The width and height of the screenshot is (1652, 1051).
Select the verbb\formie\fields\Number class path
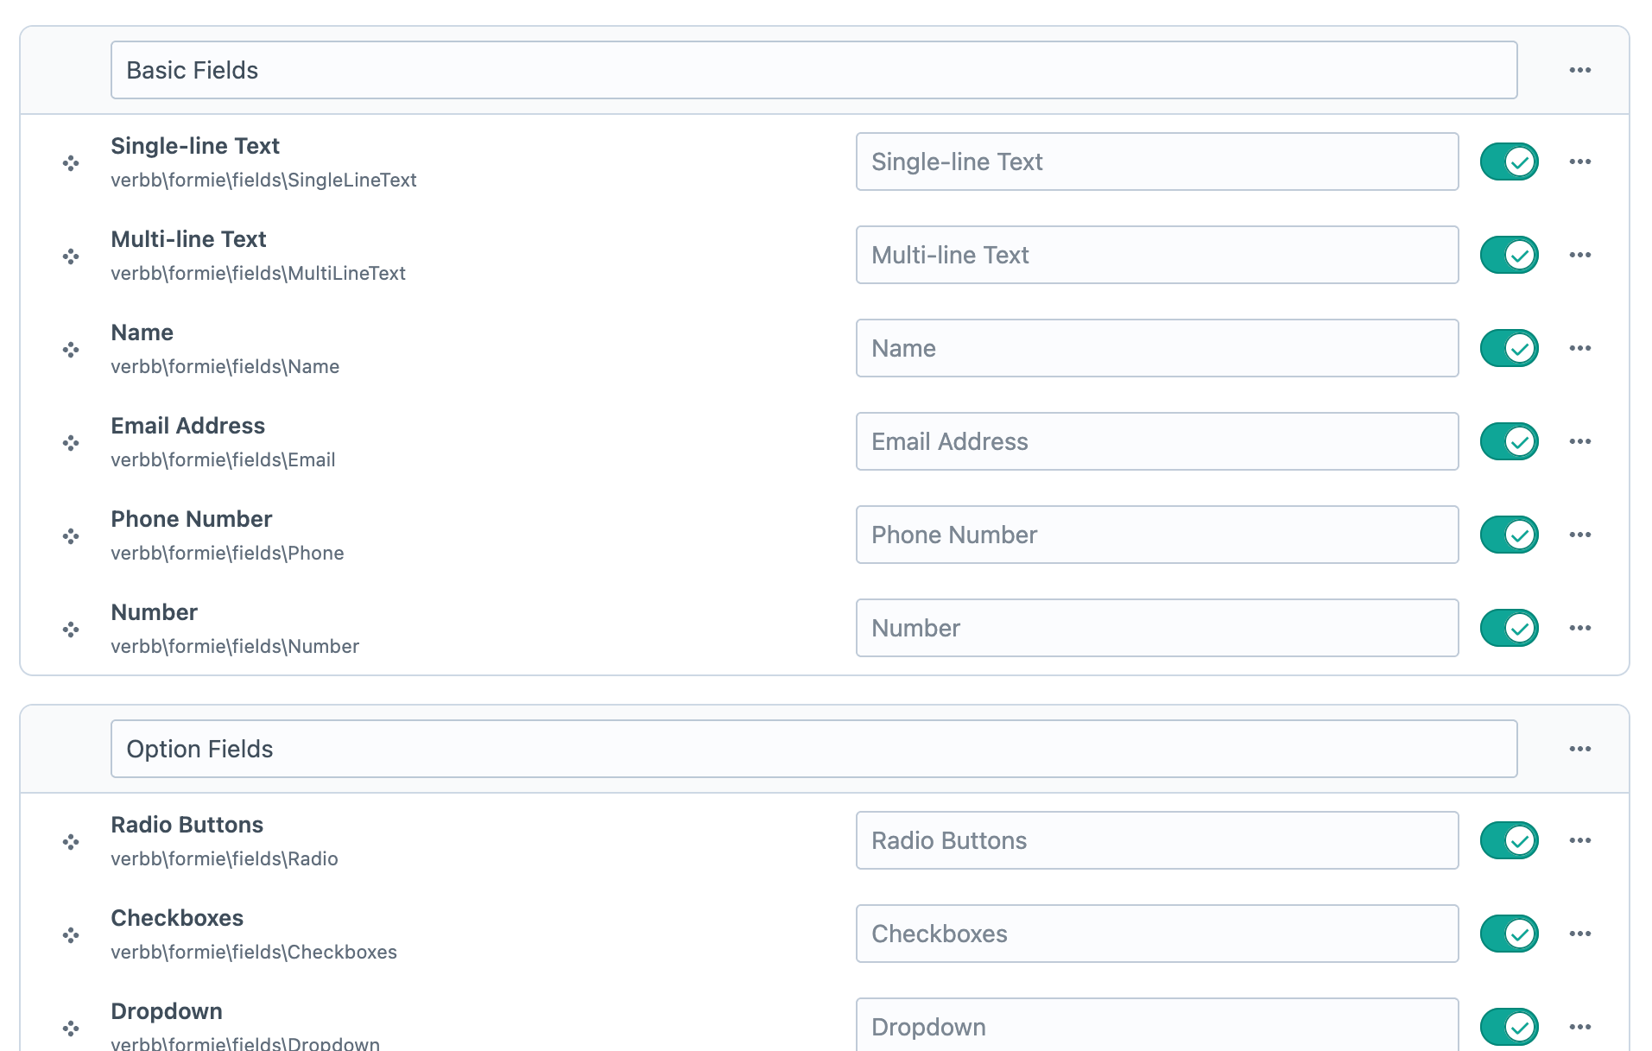coord(235,646)
